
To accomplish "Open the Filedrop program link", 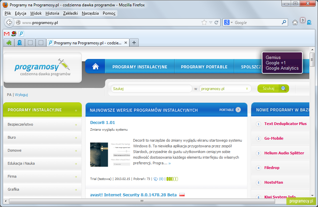I will 272,168.
